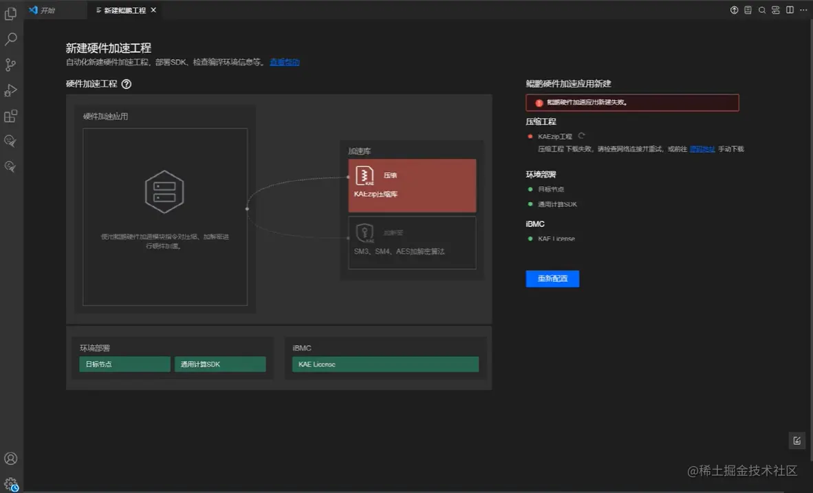This screenshot has width=813, height=493.
Task: Open the More Actions ellipsis menu
Action: click(803, 10)
